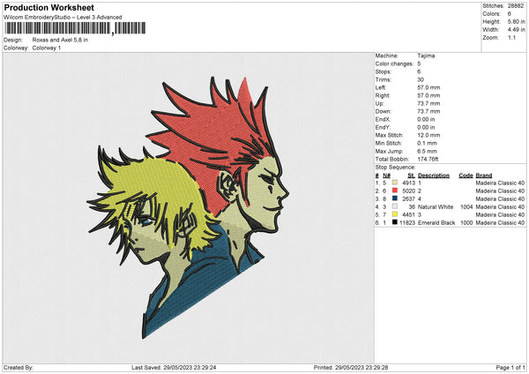Click the barcode in the worksheet header
This screenshot has width=529, height=374.
point(75,28)
